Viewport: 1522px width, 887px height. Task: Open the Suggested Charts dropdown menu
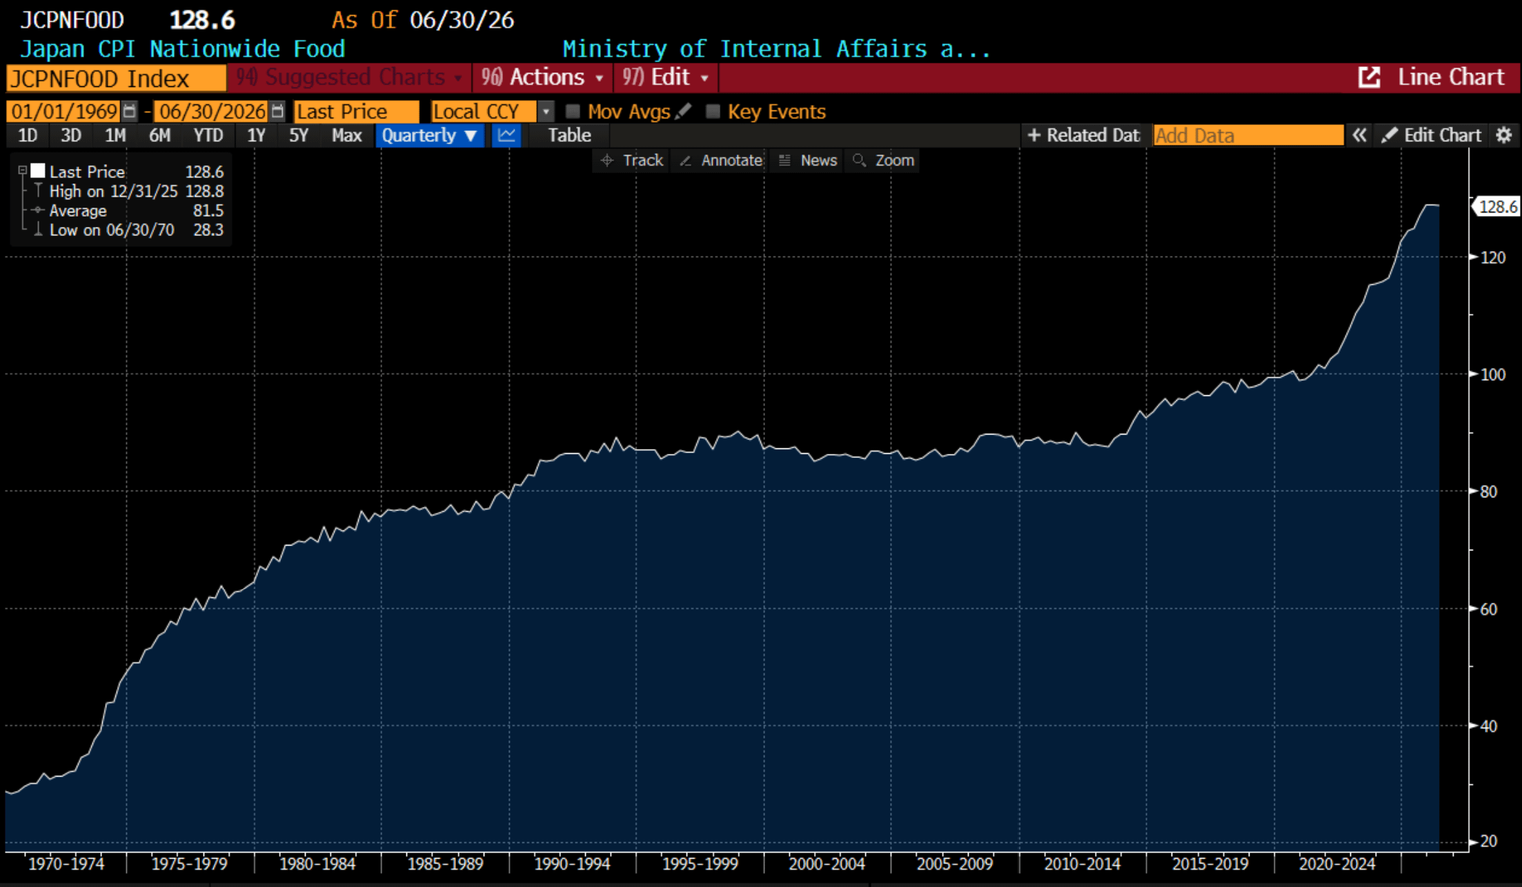pyautogui.click(x=349, y=77)
